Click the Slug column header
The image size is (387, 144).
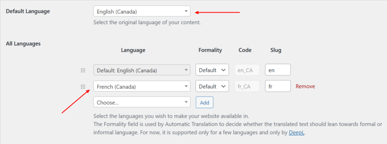[x=276, y=50]
